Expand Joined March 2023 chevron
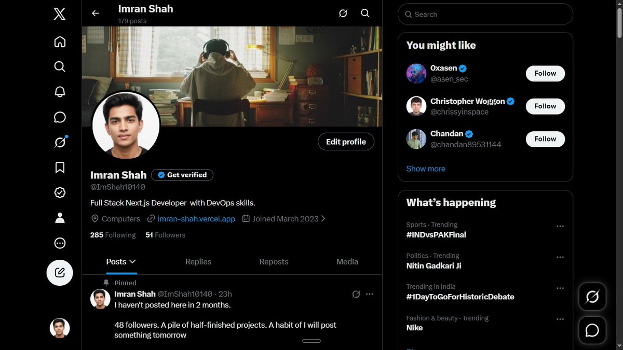Image resolution: width=623 pixels, height=350 pixels. 323,219
